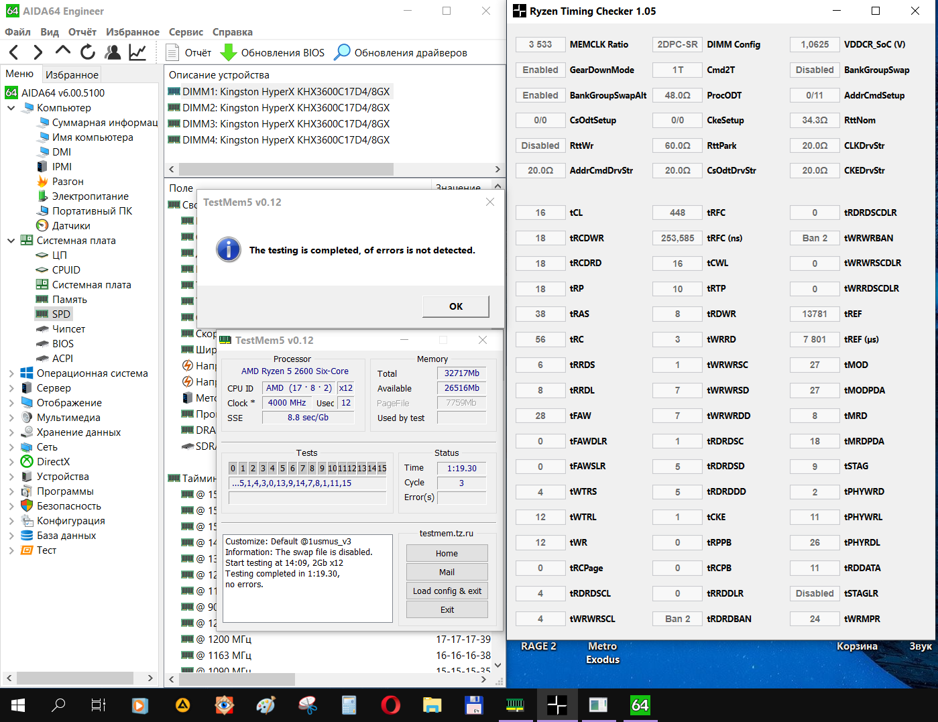
Task: Click the Чипсет chip icon
Action: (x=42, y=329)
